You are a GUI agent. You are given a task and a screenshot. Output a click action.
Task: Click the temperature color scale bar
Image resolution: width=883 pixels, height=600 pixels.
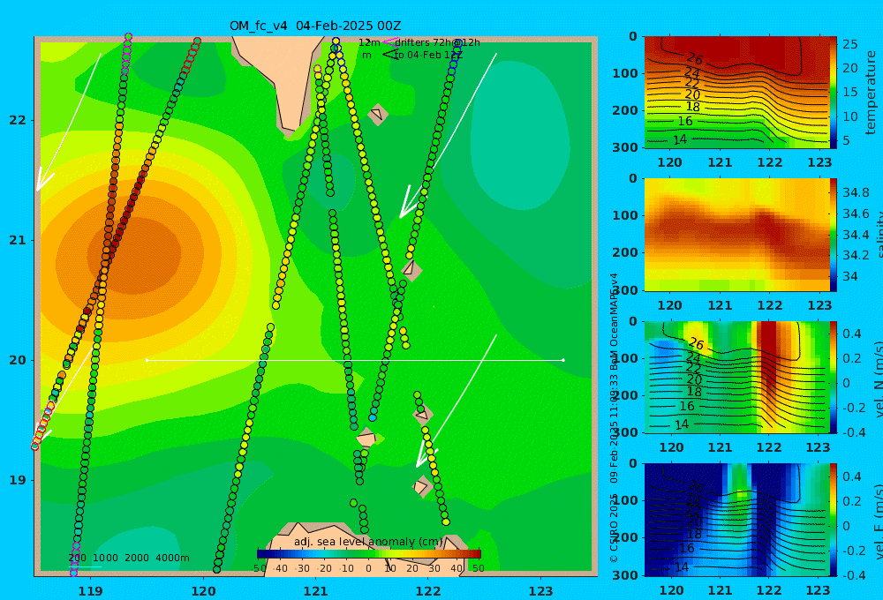(x=834, y=93)
